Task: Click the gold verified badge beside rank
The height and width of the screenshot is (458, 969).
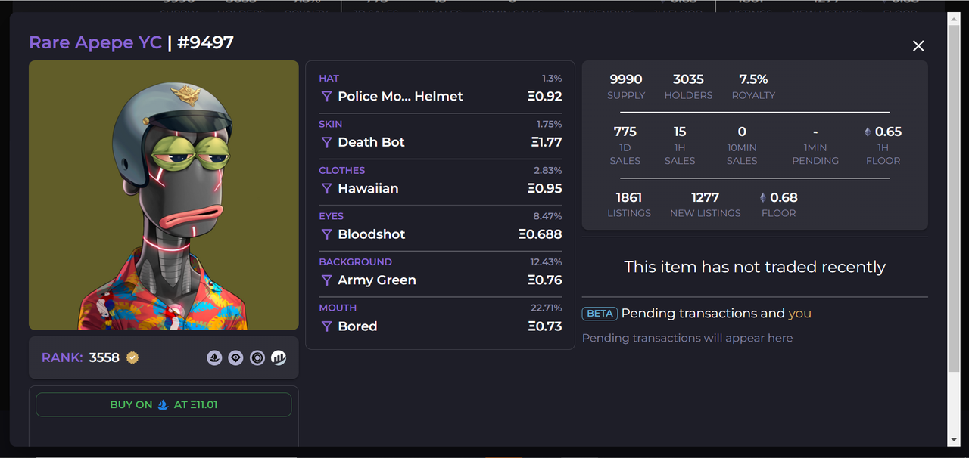Action: [132, 357]
